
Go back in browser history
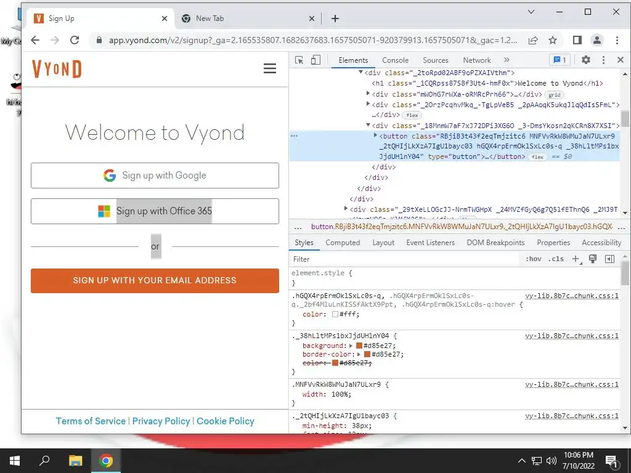point(35,40)
